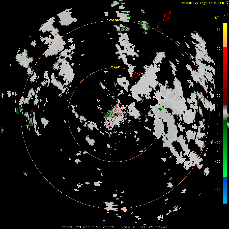Pick the gray zero-velocity band on the color bar
This screenshot has width=229, height=229.
click(x=225, y=113)
